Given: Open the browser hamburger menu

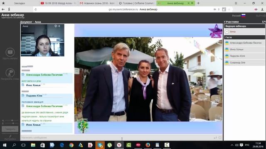Looking at the screenshot, I should tap(236, 3).
